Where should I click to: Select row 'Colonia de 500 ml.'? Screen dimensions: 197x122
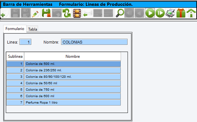click(72, 64)
